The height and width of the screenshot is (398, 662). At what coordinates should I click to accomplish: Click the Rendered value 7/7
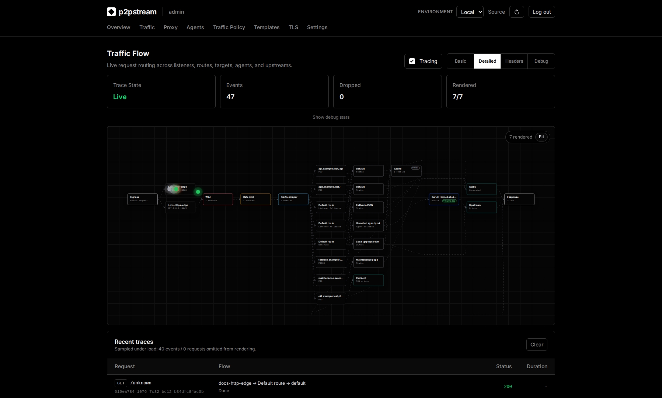pos(457,97)
